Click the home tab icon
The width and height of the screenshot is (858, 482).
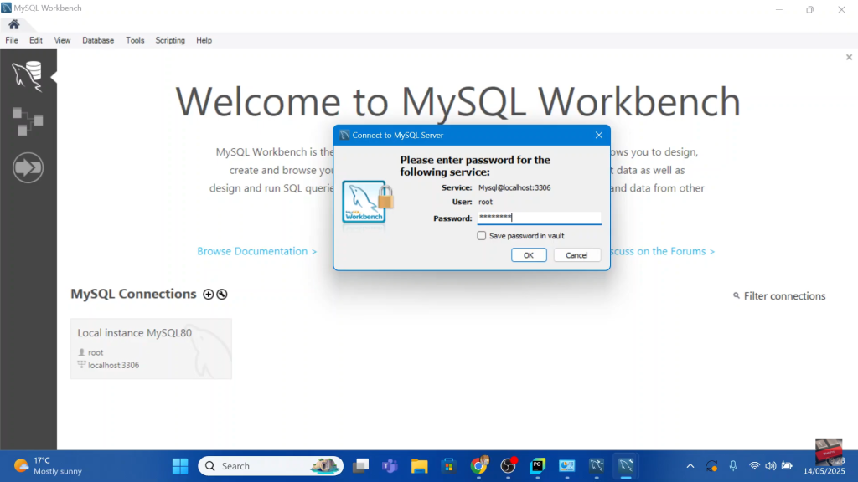click(13, 24)
